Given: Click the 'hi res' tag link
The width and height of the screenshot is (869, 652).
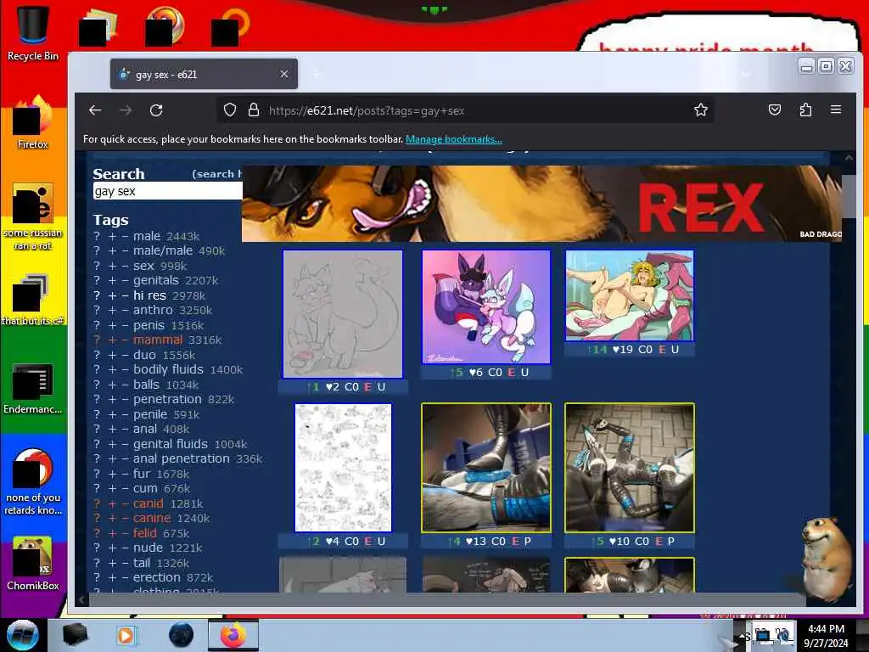Looking at the screenshot, I should click(149, 295).
